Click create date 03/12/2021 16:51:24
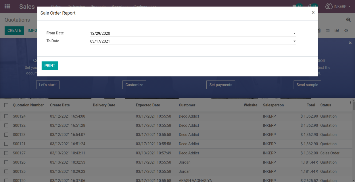Image resolution: width=355 pixels, height=182 pixels. [68, 144]
